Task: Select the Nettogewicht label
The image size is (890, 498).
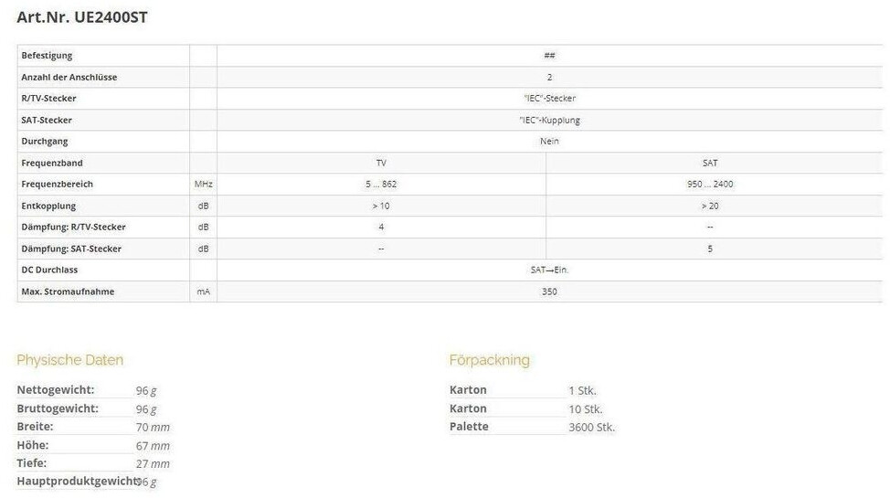Action: pos(56,390)
